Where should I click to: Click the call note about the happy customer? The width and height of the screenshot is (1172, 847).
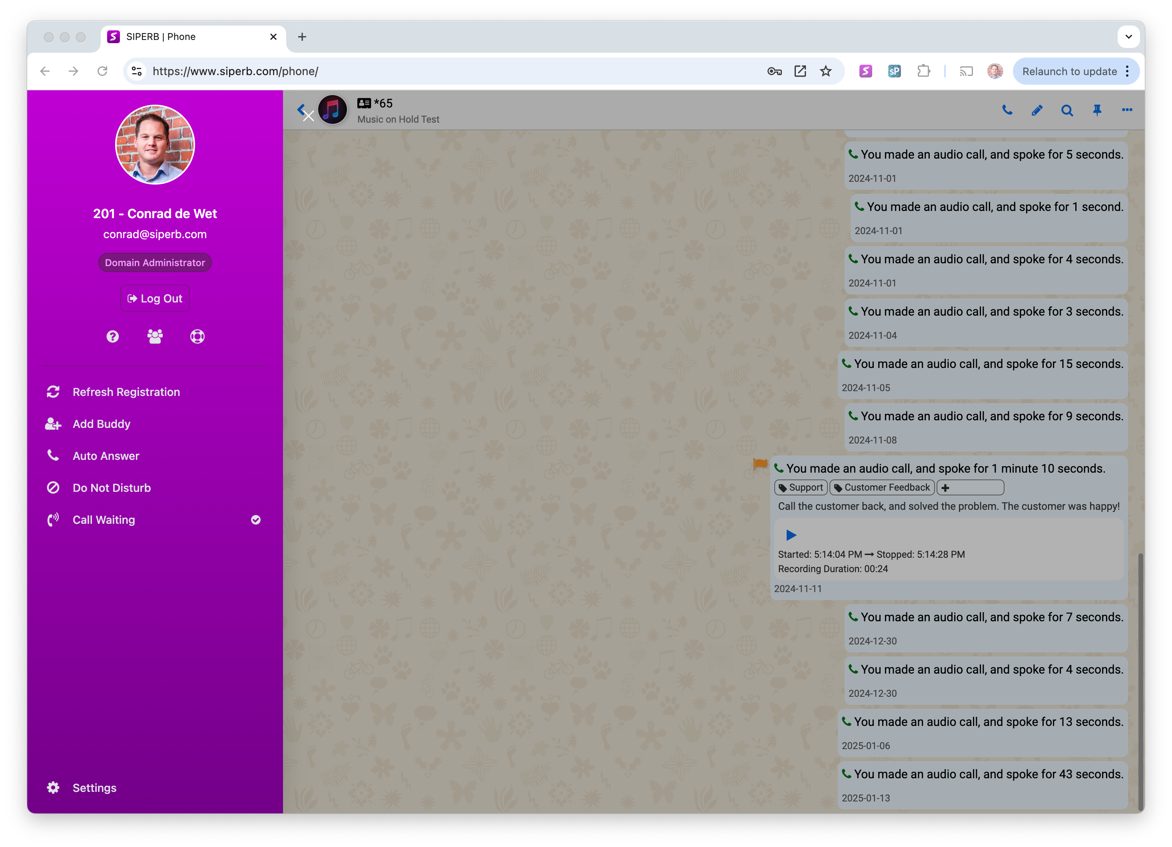pyautogui.click(x=949, y=506)
